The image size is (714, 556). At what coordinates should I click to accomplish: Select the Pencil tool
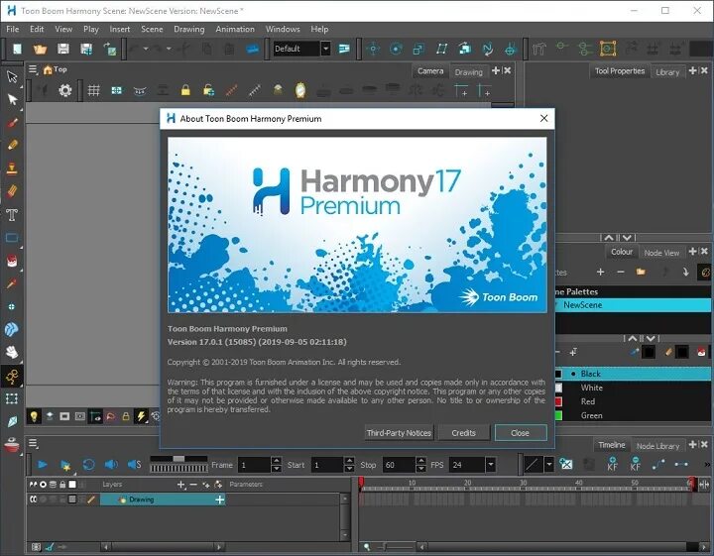pos(12,145)
